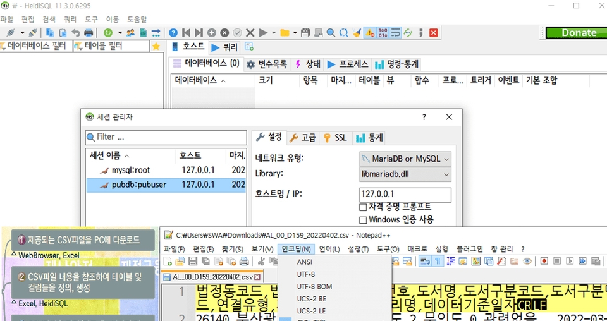Viewport: 607px width, 321px height.
Task: Enable the 자격 증명 프롬프트 checkbox
Action: pyautogui.click(x=363, y=207)
